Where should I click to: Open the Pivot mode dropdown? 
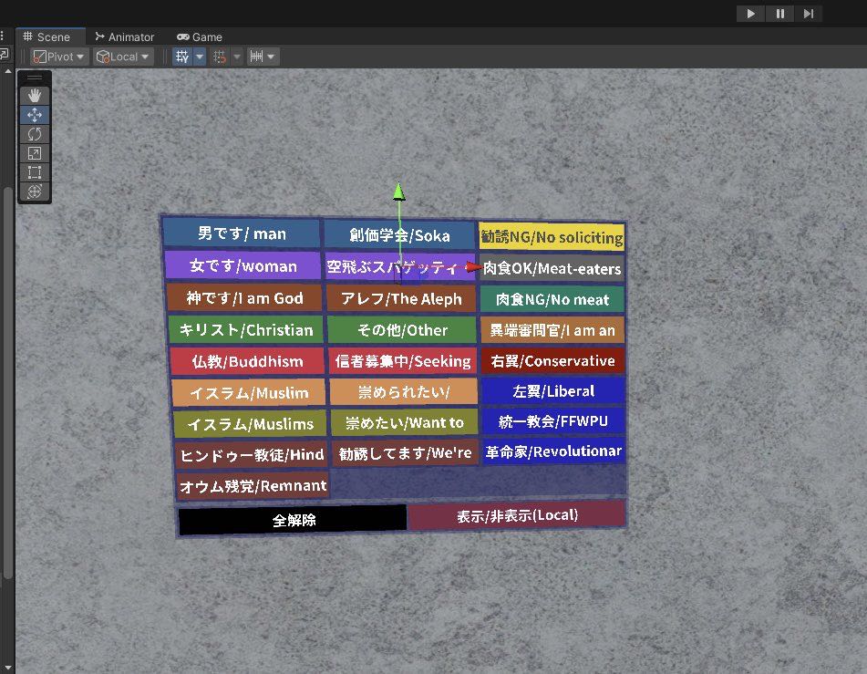click(59, 57)
